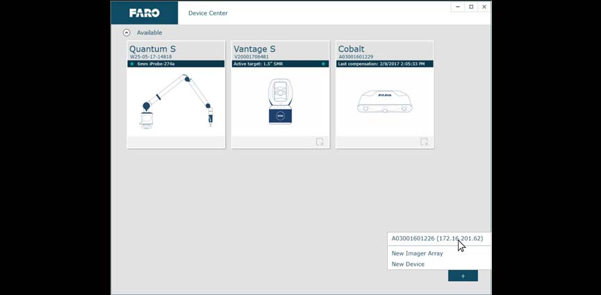Select the Cobalt imager illustration
Image resolution: width=601 pixels, height=295 pixels.
(384, 101)
